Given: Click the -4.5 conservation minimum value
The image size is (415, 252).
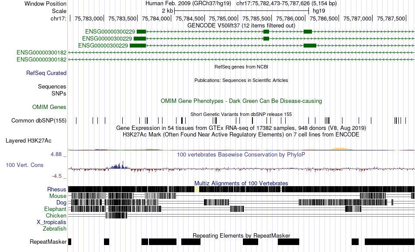Looking at the screenshot, I should point(57,176).
